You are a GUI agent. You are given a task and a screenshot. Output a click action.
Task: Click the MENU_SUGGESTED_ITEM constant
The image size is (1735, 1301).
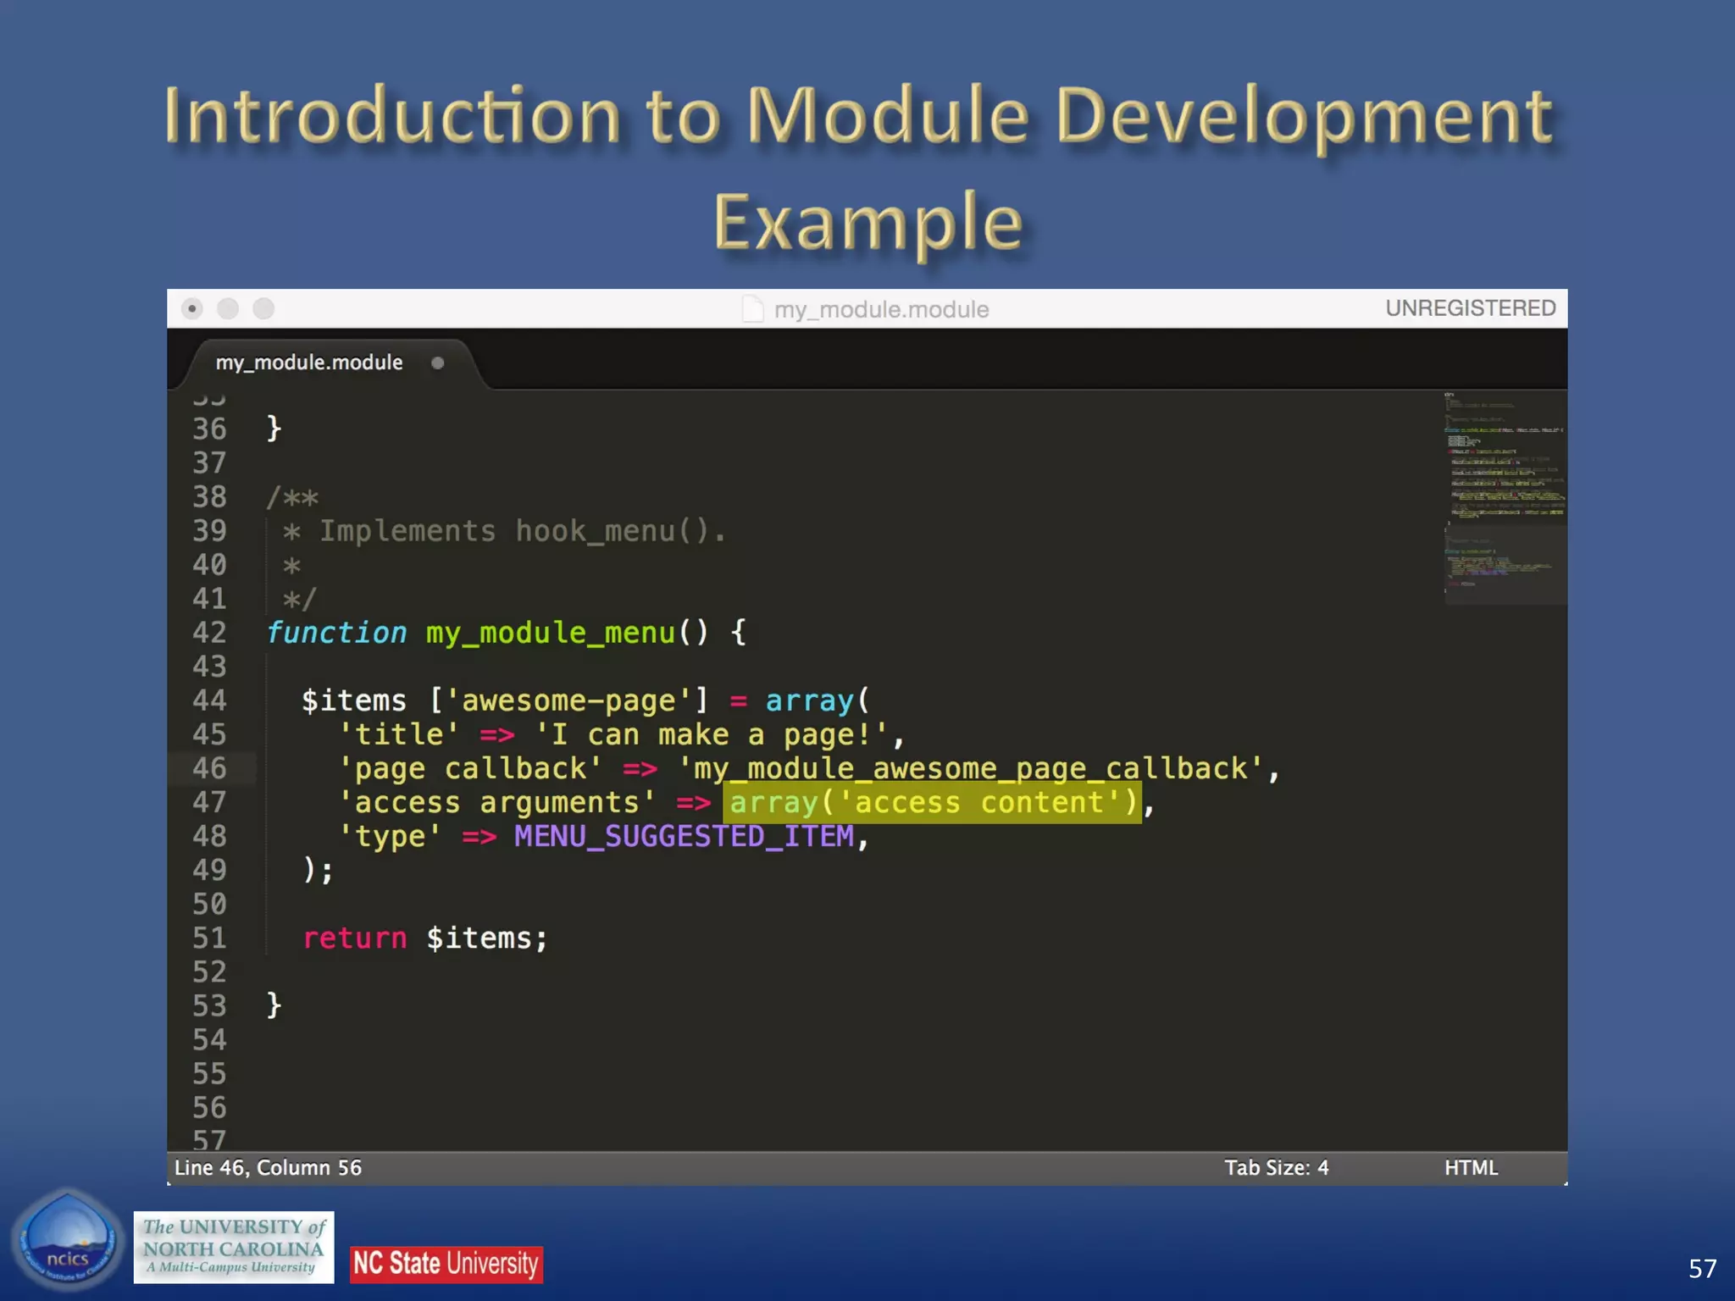coord(684,836)
